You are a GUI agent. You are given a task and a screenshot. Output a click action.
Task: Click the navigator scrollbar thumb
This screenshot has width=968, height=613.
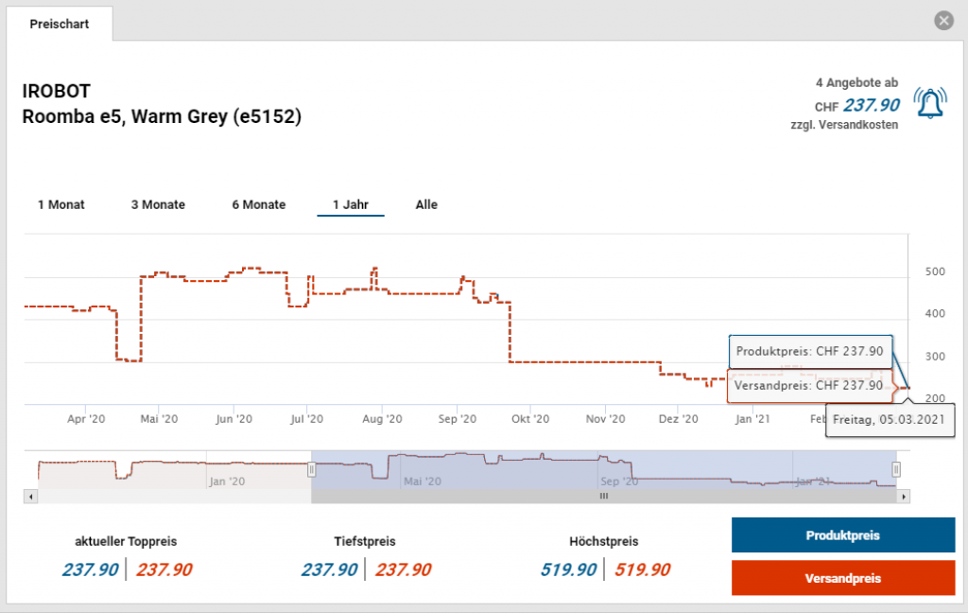pyautogui.click(x=604, y=497)
